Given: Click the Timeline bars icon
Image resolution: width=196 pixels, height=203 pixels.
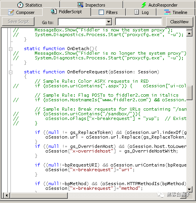Looking at the screenshot, I should click(x=167, y=12).
